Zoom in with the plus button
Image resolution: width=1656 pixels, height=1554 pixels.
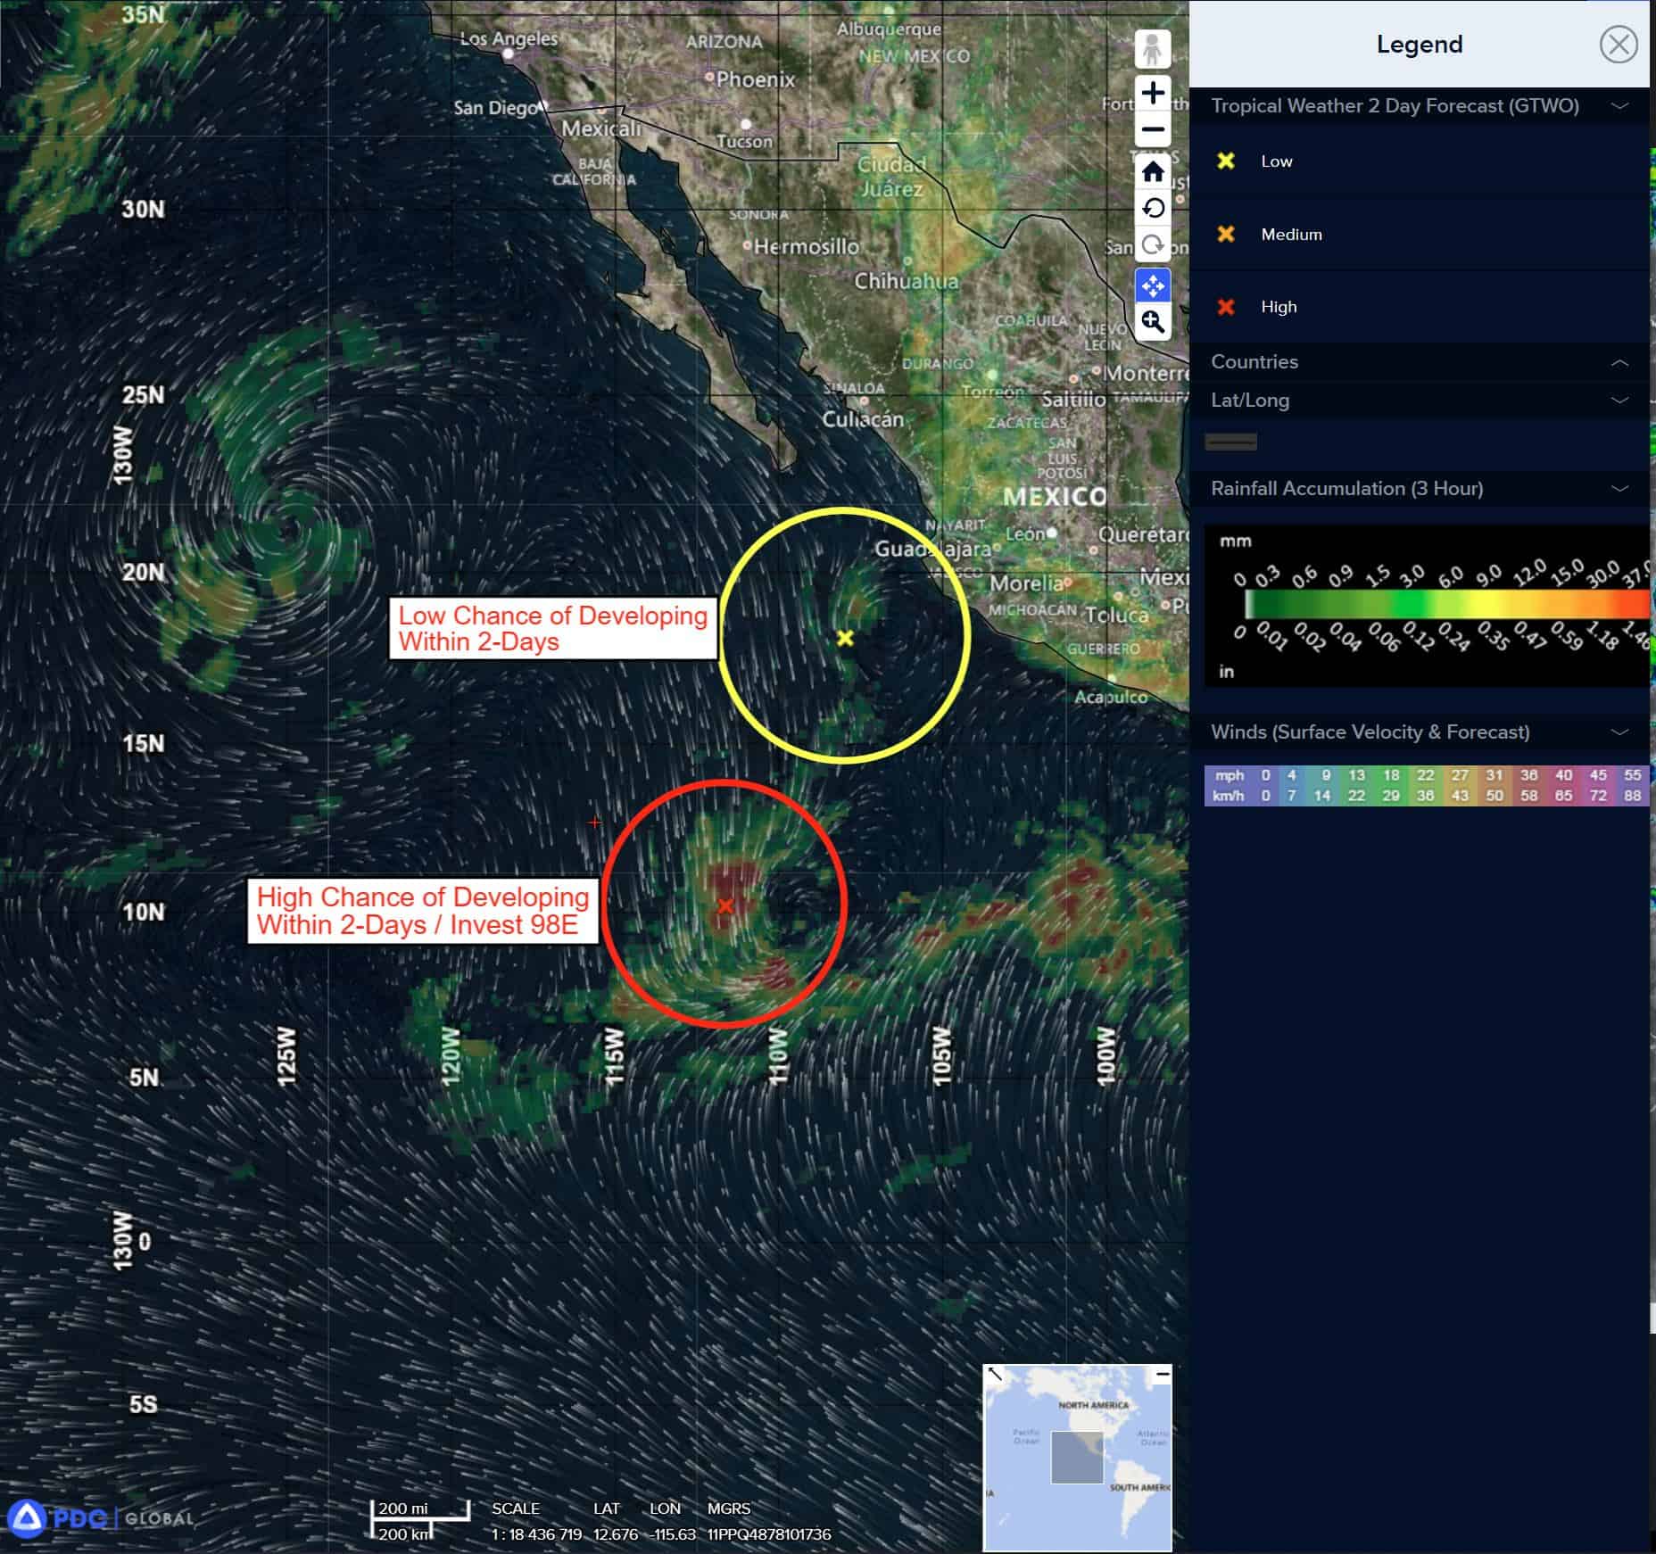pos(1153,93)
